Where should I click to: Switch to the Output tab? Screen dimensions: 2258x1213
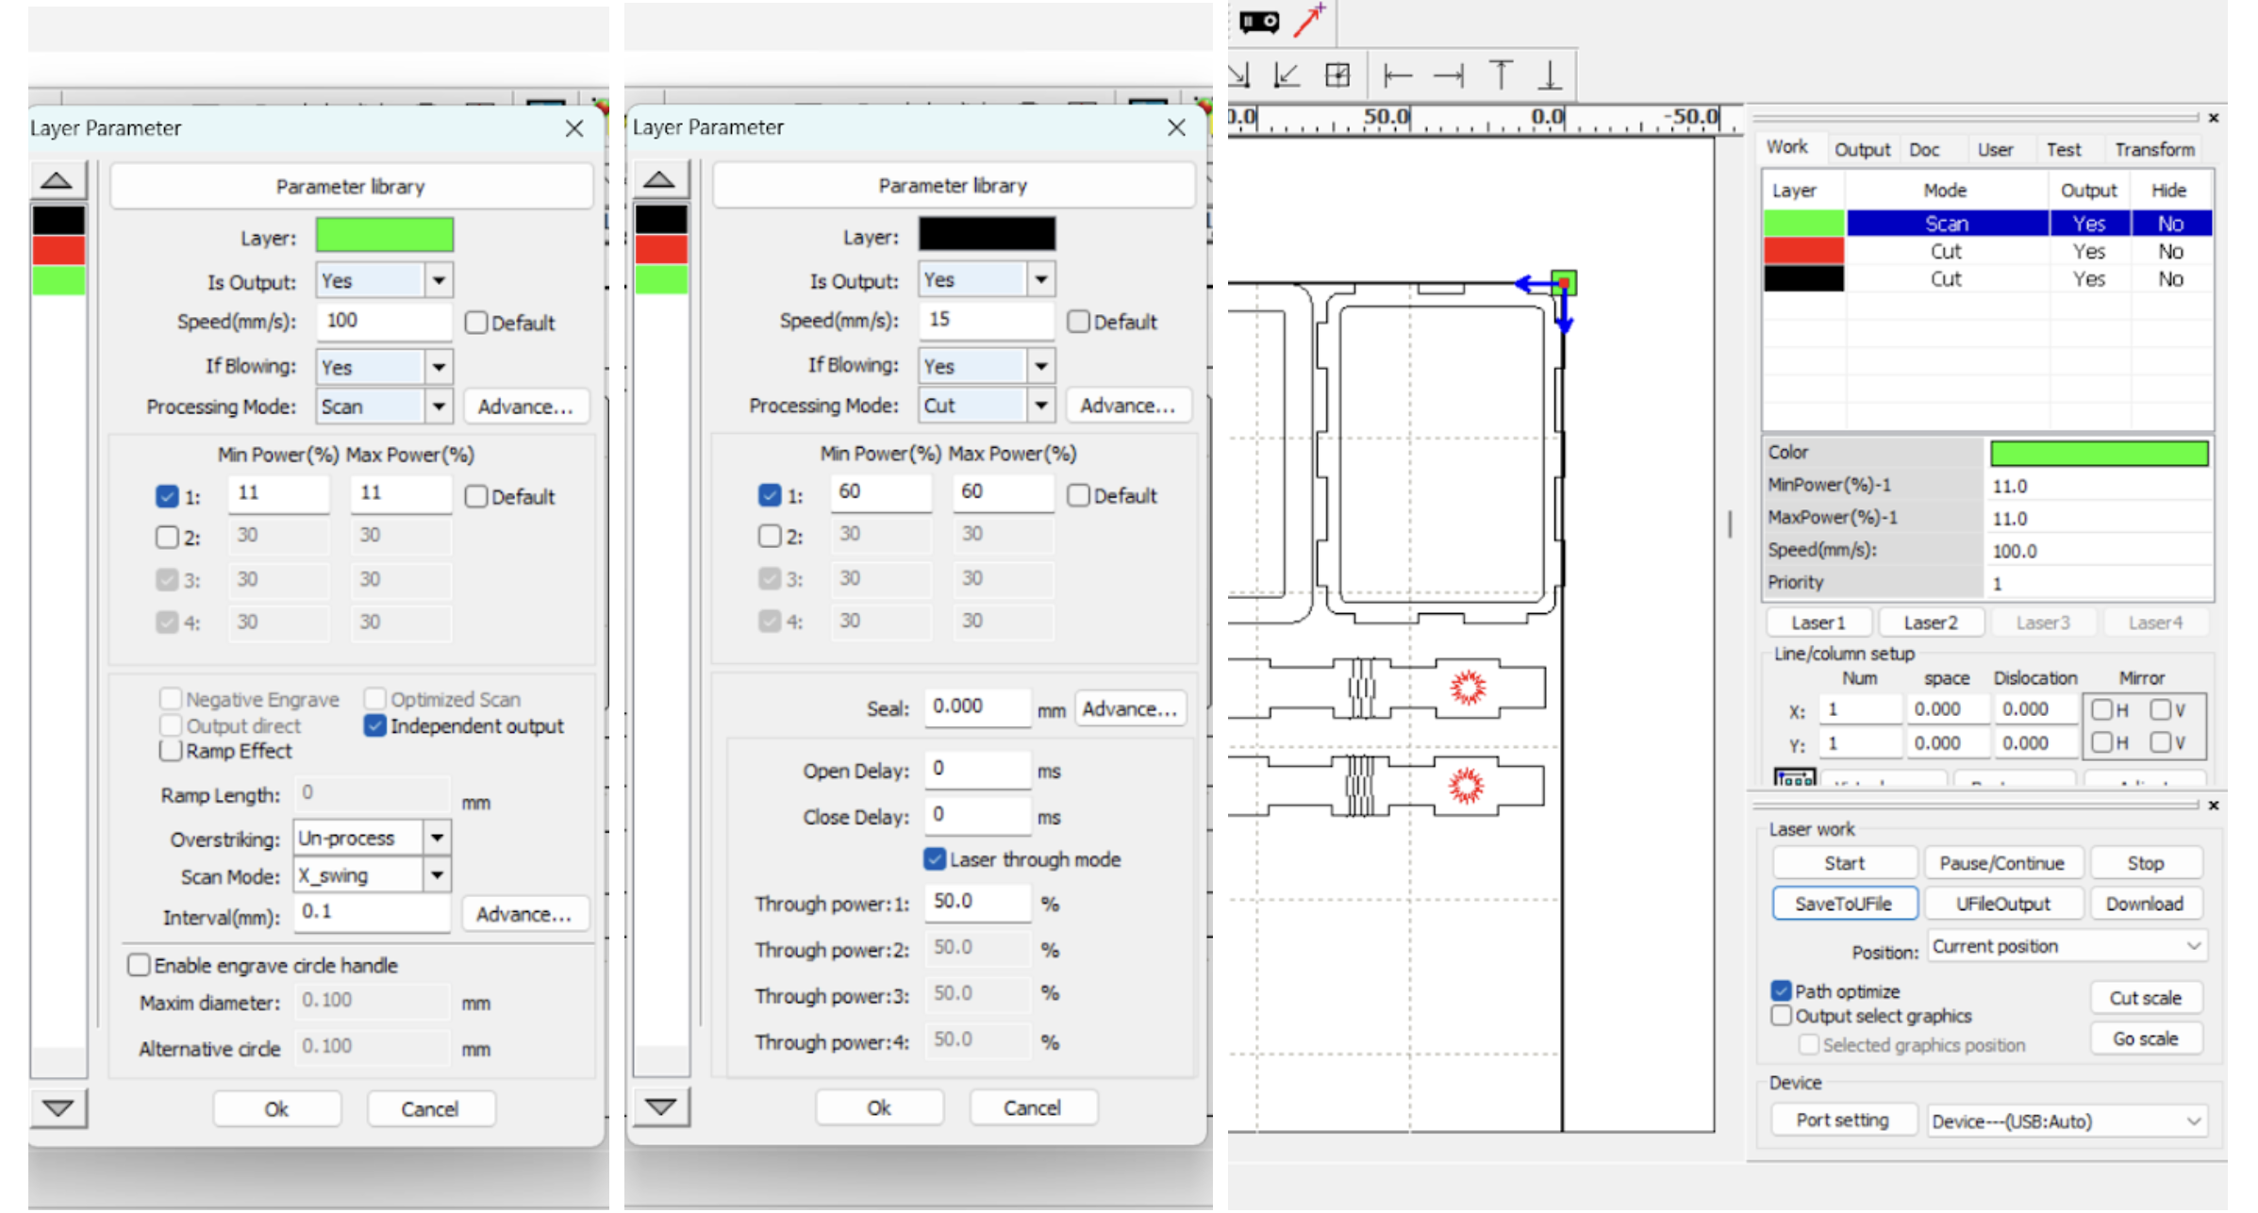[x=1862, y=149]
